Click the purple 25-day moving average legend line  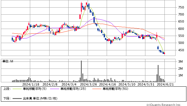point(55,89)
